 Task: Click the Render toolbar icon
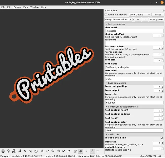point(8,151)
